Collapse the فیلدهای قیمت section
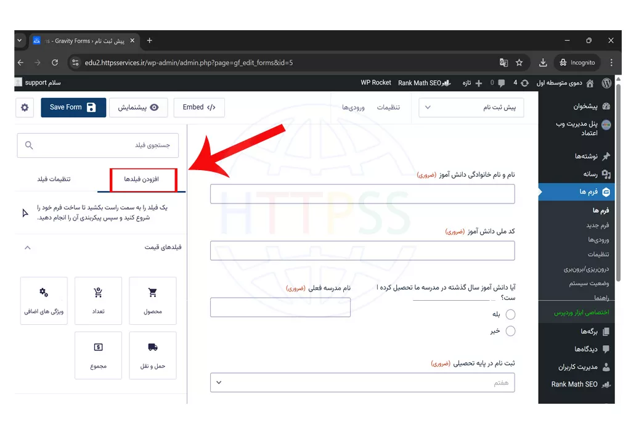This screenshot has height=421, width=631. 27,247
